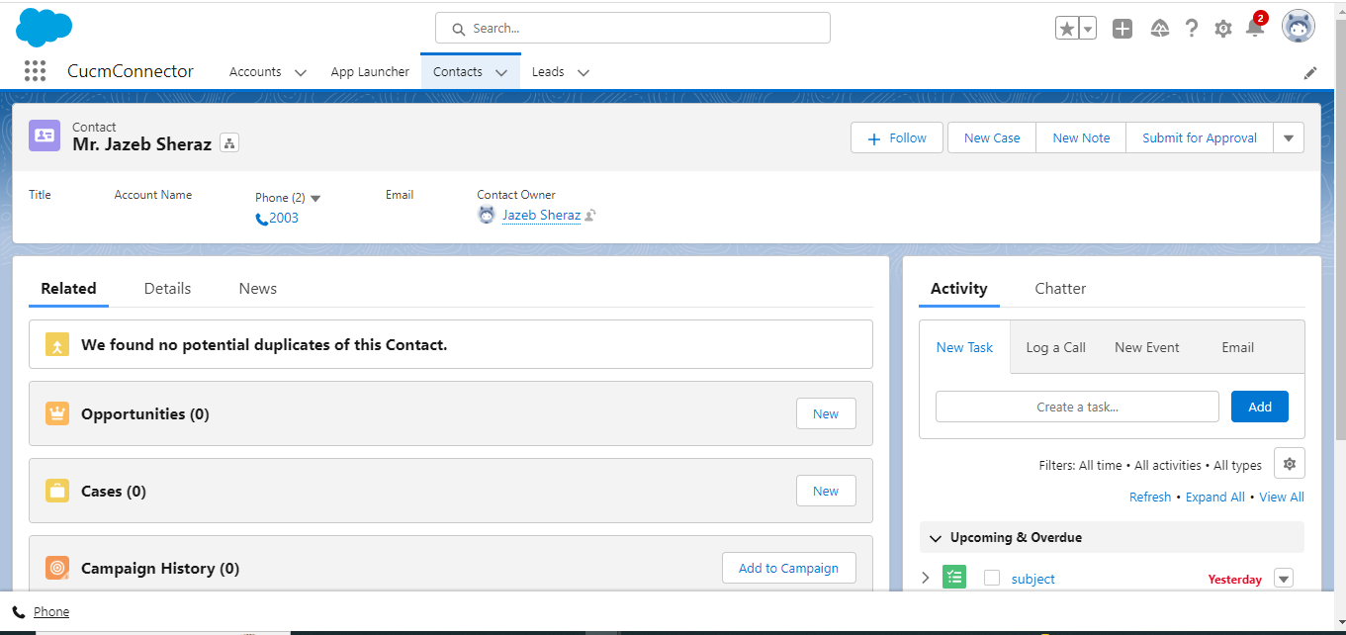The image size is (1346, 635).
Task: Click the Help question mark icon
Action: (x=1192, y=29)
